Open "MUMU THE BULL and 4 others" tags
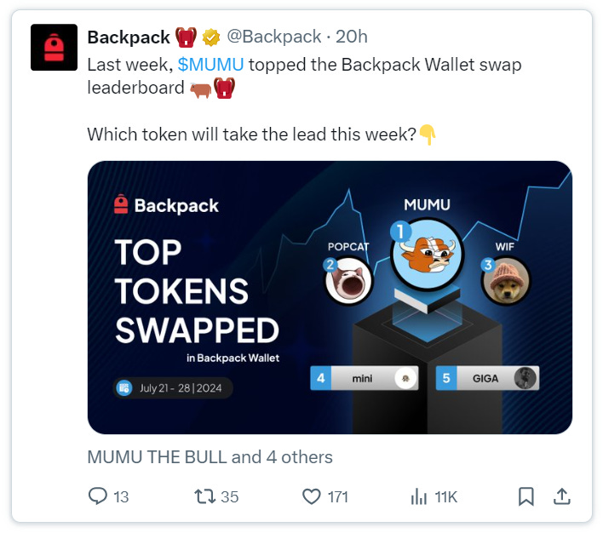The width and height of the screenshot is (603, 533). pos(210,457)
